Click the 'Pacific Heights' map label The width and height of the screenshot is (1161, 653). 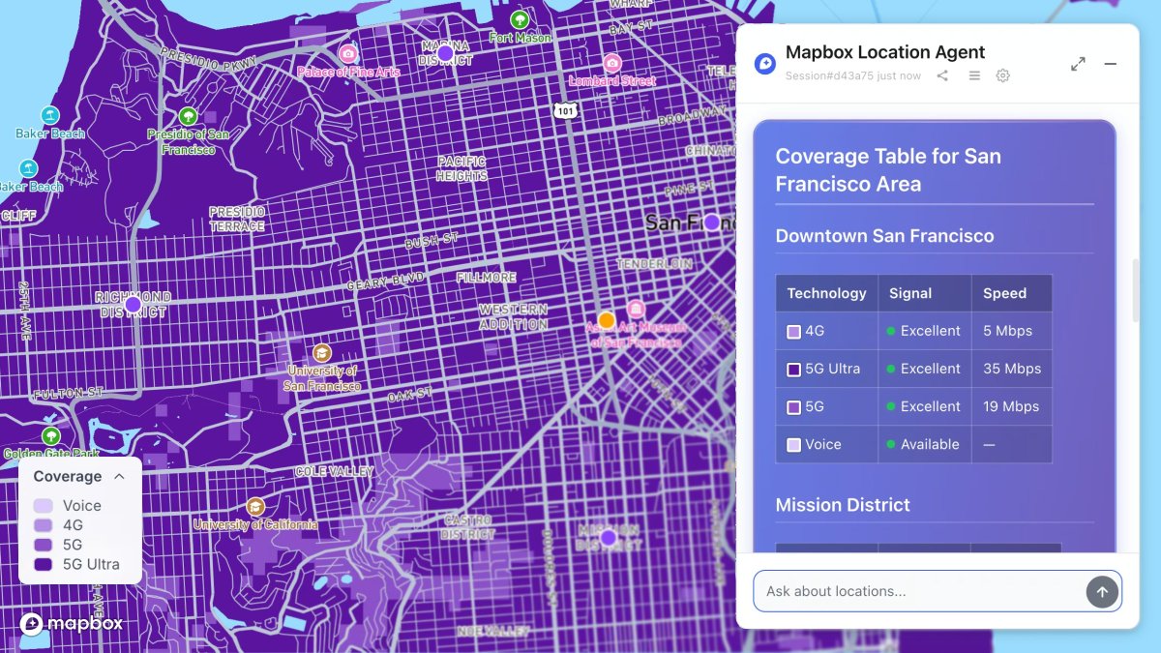click(x=461, y=169)
